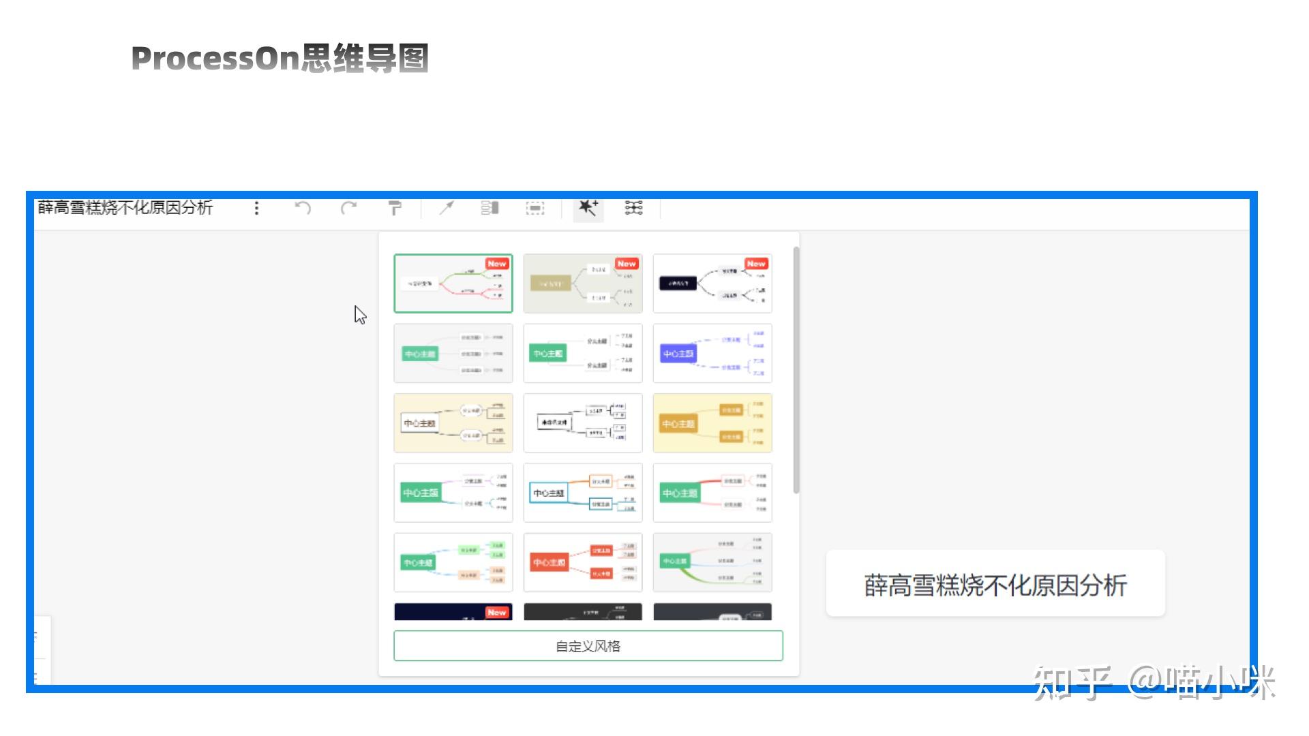Pick the black center topic New theme
The height and width of the screenshot is (736, 1309).
pos(712,283)
